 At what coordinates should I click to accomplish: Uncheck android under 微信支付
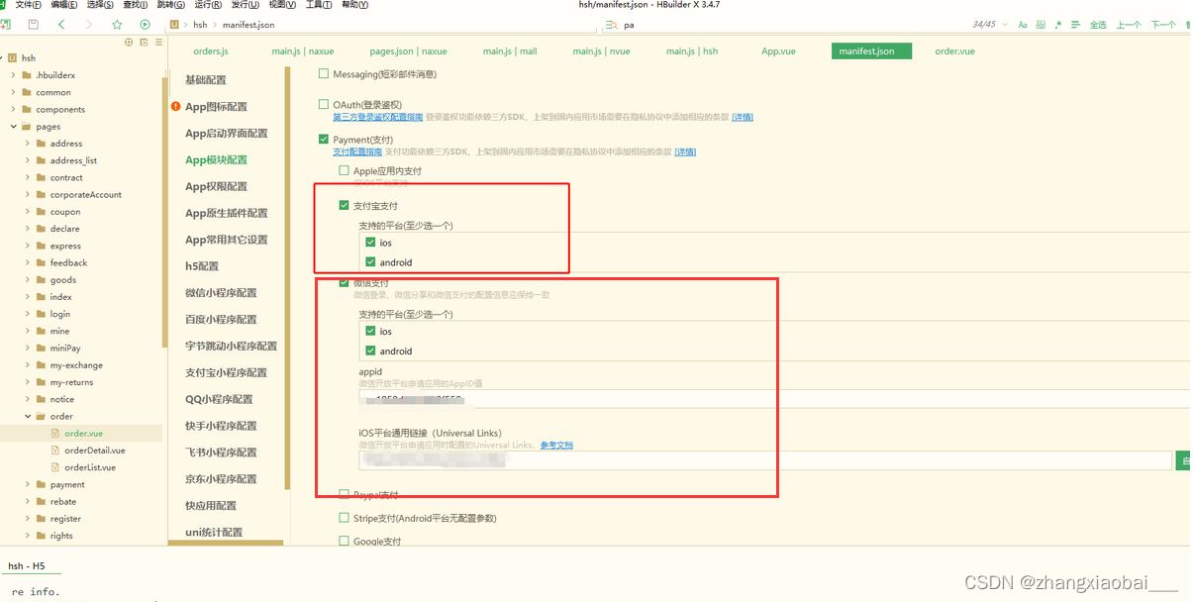click(x=370, y=351)
